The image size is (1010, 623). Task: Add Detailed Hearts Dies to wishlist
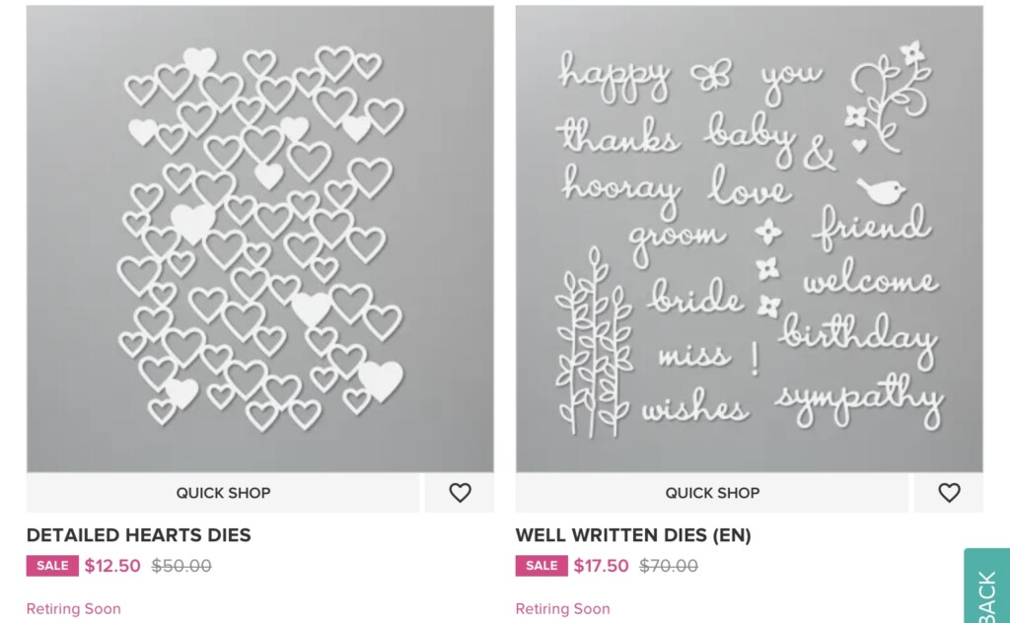[x=460, y=493]
